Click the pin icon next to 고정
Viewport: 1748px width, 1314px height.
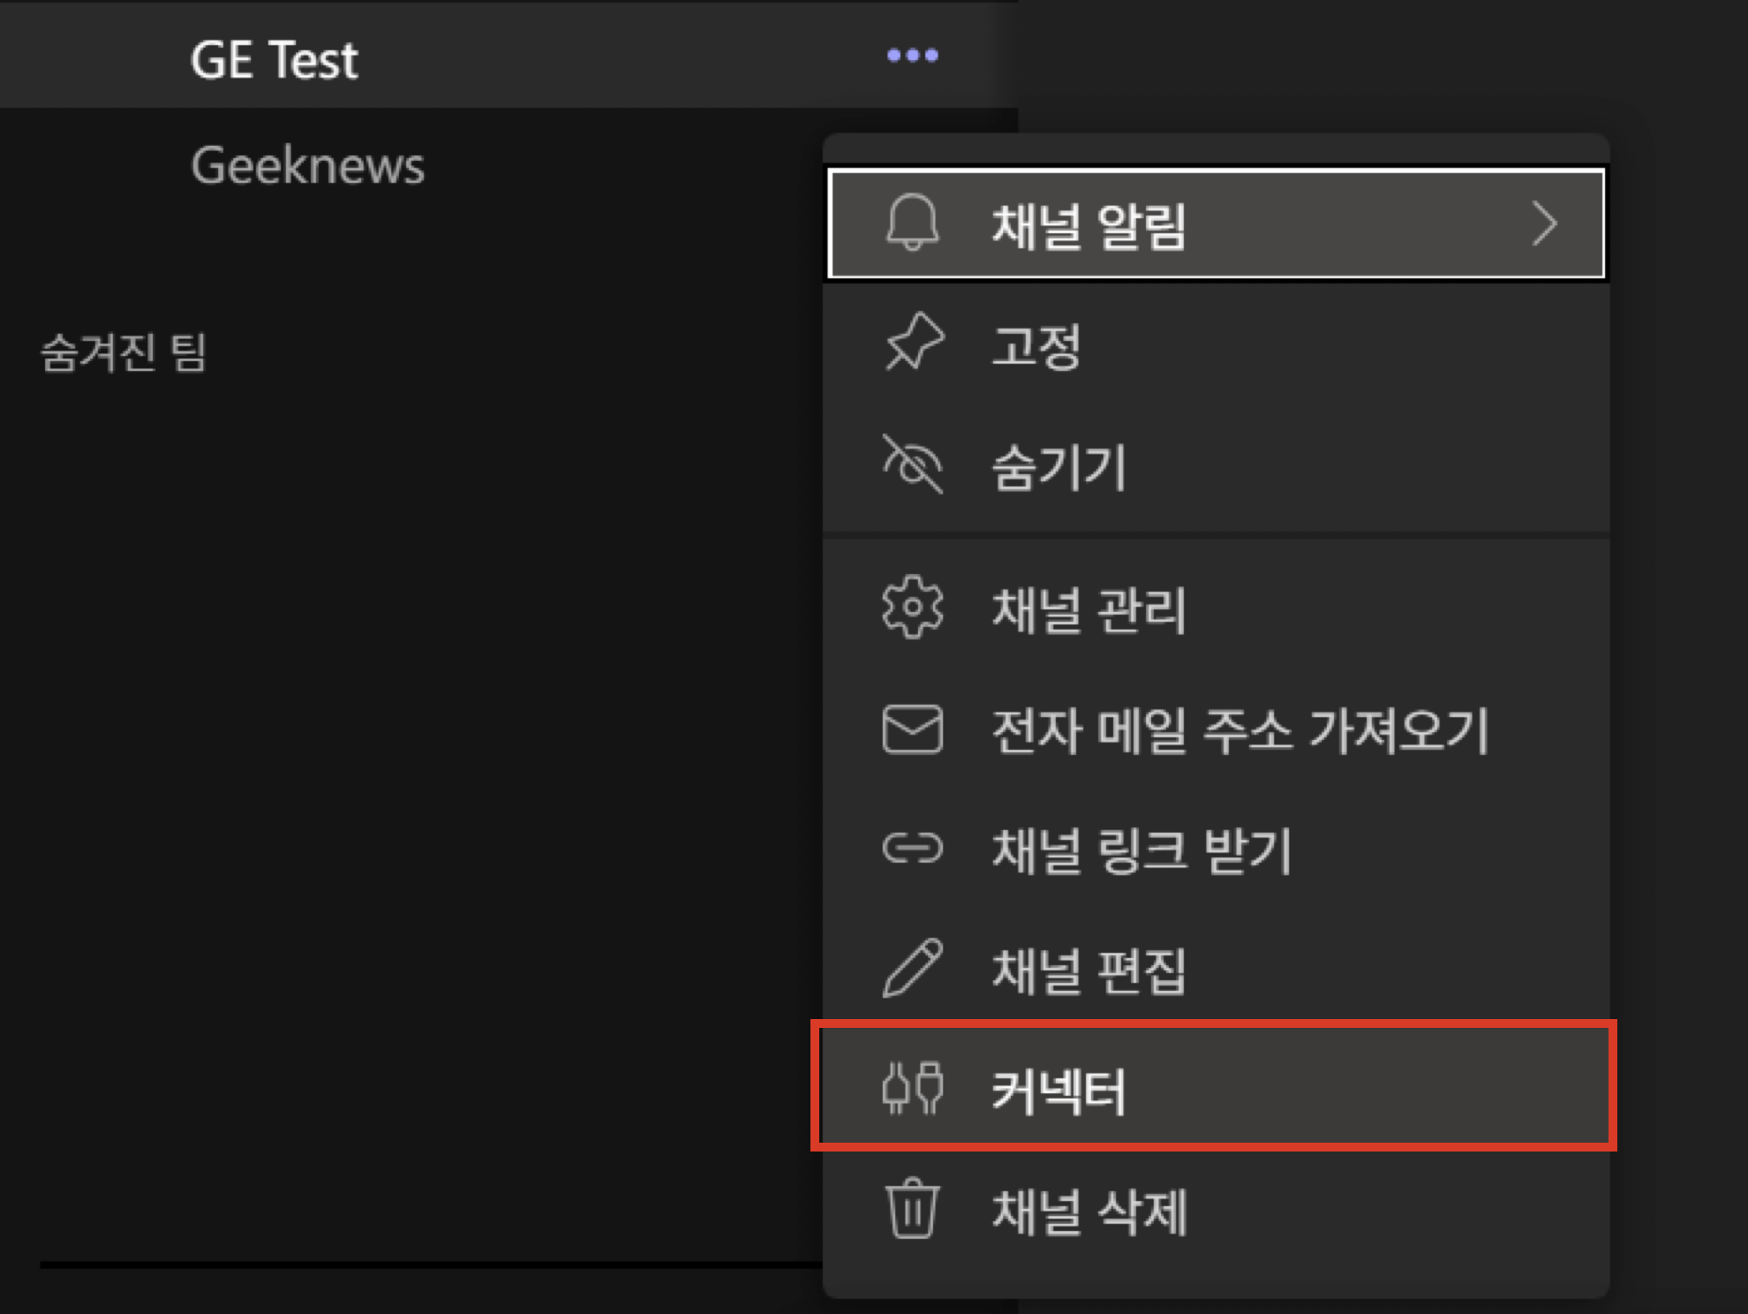(x=914, y=342)
